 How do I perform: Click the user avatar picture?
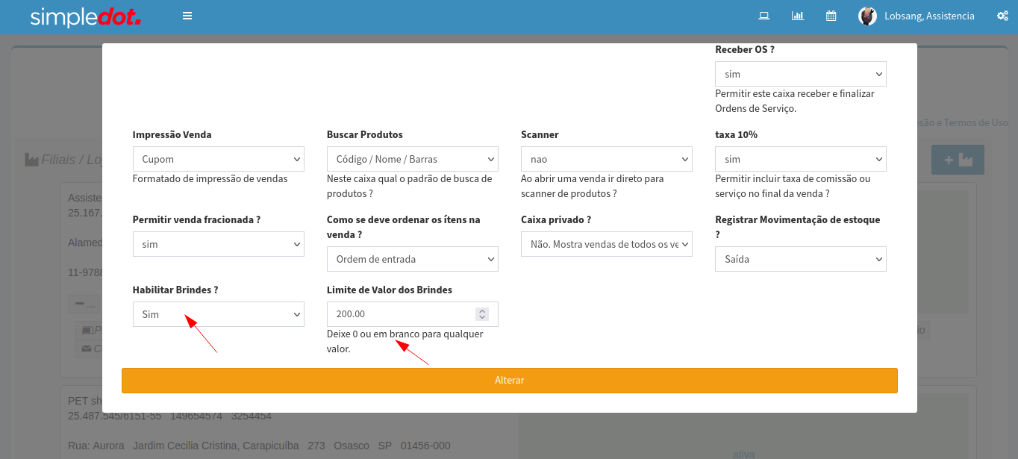[867, 16]
